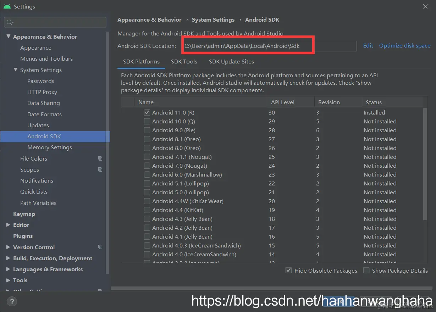Click the Android Studio logo in the title bar
436x312 pixels.
[x=7, y=6]
